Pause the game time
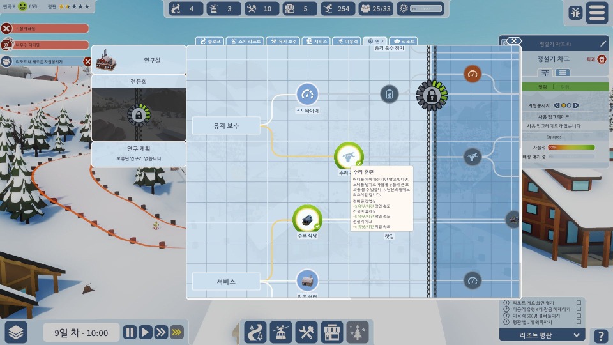 130,332
